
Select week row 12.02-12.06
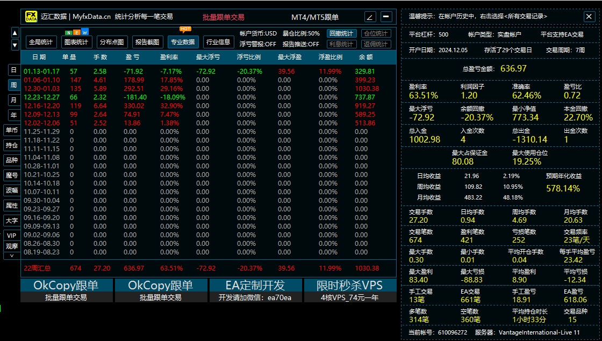coord(209,123)
